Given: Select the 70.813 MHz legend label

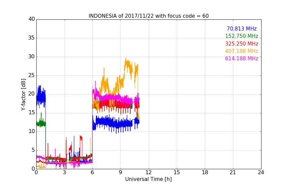Looking at the screenshot, I should click(242, 28).
